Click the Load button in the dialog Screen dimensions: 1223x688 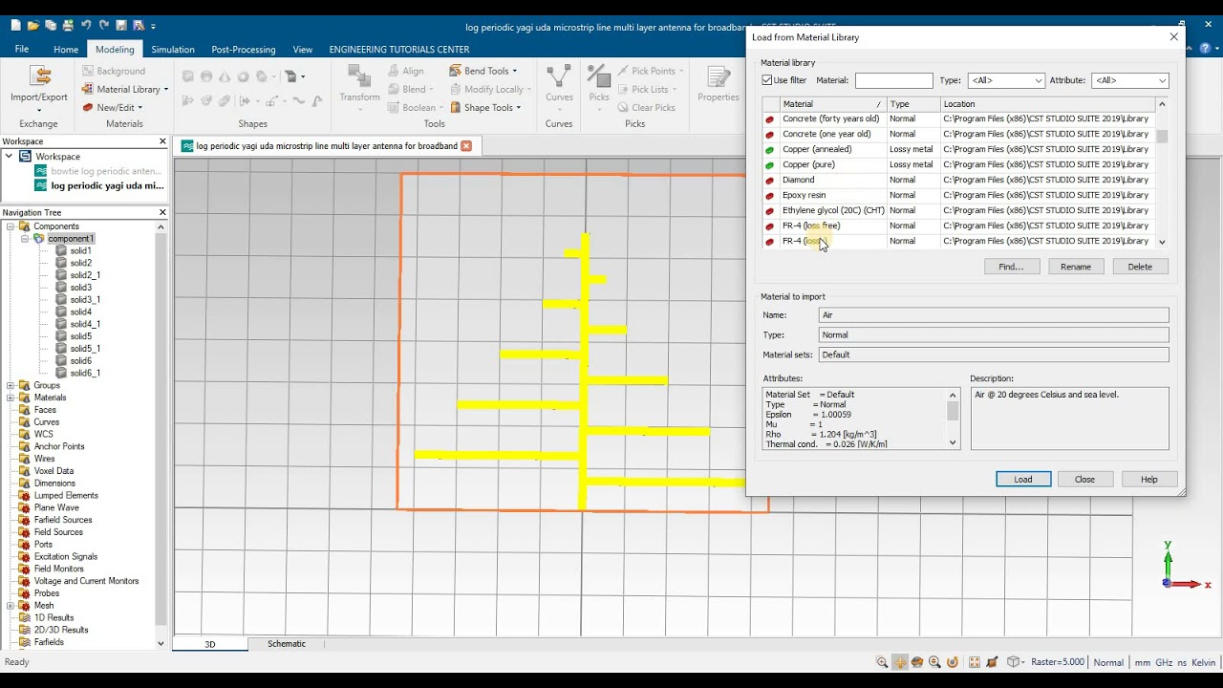tap(1023, 479)
